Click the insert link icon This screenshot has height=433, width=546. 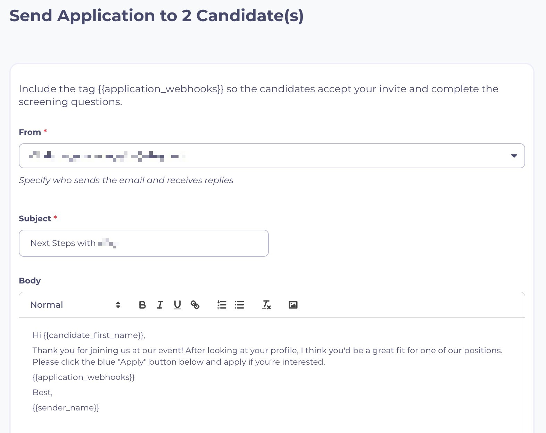(x=195, y=305)
